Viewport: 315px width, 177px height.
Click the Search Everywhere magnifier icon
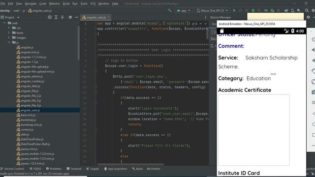(307, 10)
